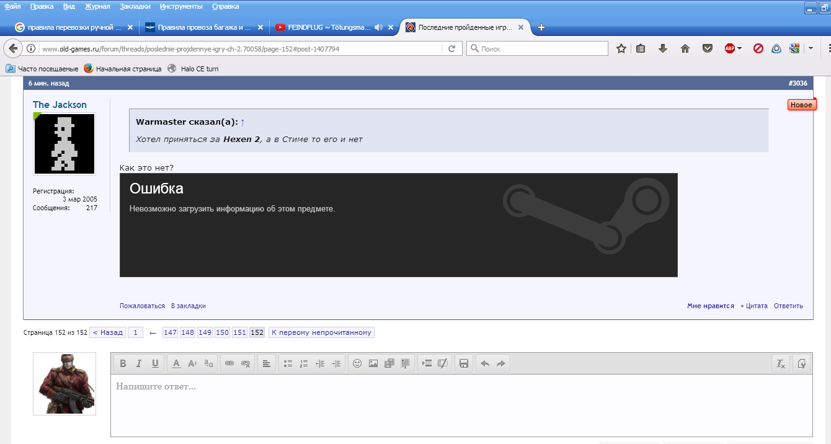Mute the FEINDFLUG tab audio
Viewport: 831px width, 444px height.
[378, 27]
